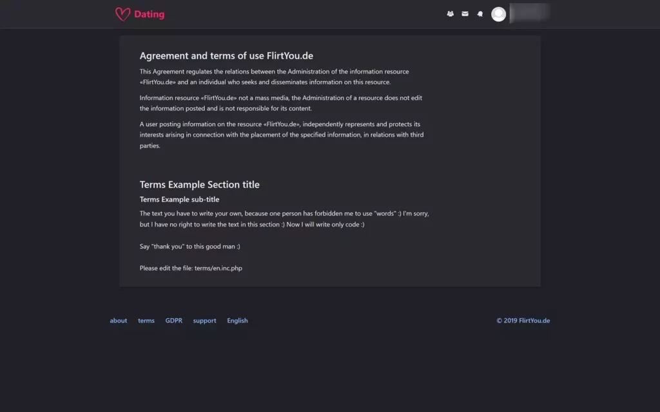Image resolution: width=660 pixels, height=412 pixels.
Task: Click the paragraph starting "A user posting information"
Action: pos(281,135)
